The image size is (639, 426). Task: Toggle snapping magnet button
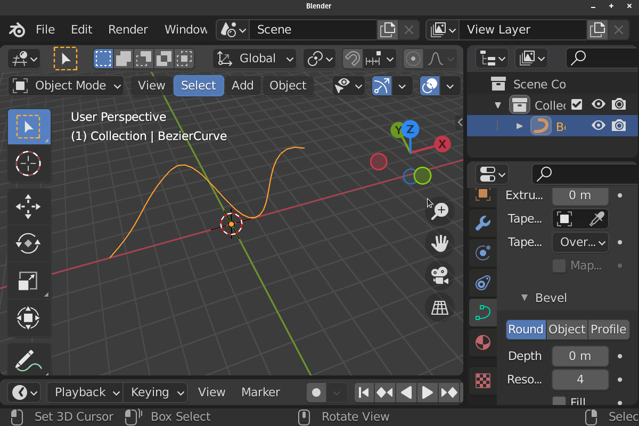click(x=352, y=59)
